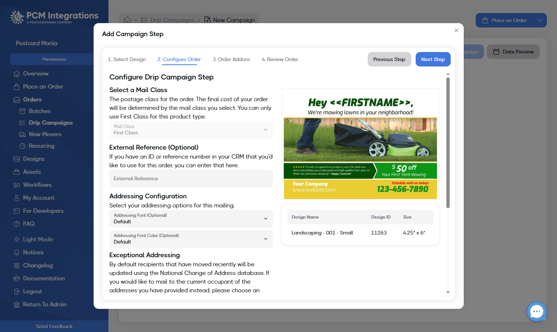Click Send Feedback at sidebar bottom
557x332 pixels.
click(x=54, y=326)
